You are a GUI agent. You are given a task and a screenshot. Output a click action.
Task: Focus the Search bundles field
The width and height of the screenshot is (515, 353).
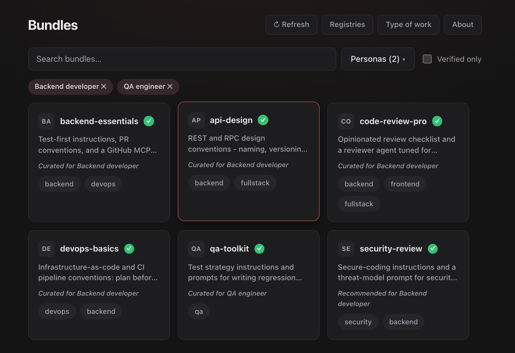point(182,59)
